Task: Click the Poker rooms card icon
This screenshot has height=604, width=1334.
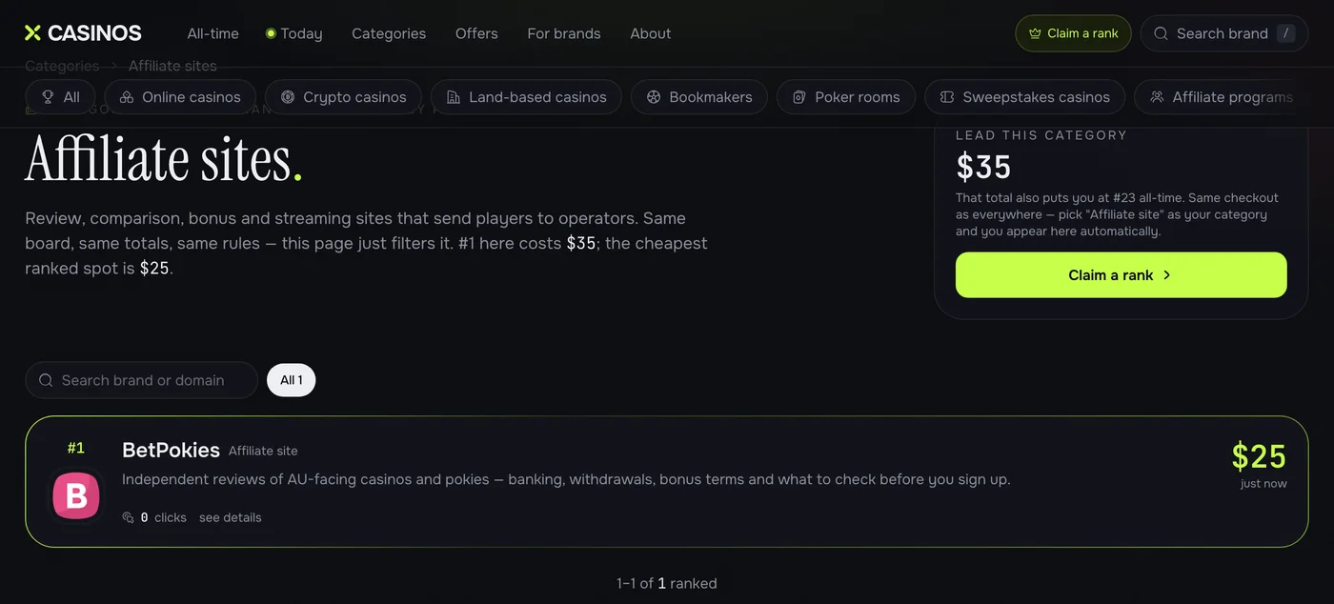Action: [799, 97]
